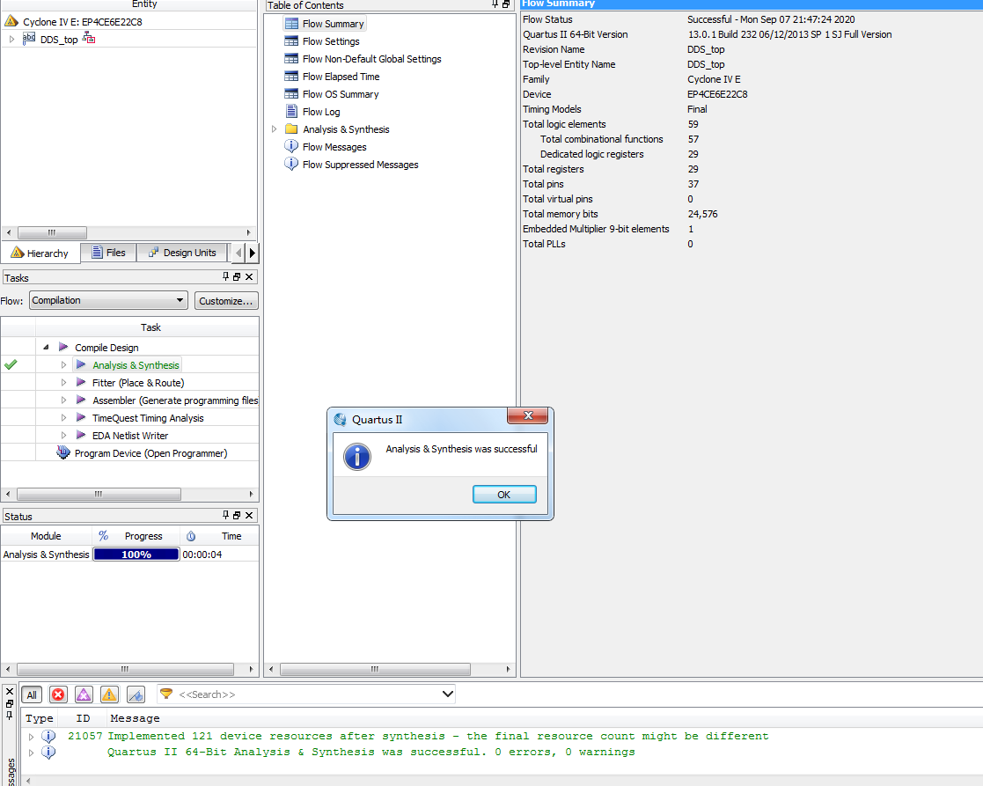This screenshot has height=786, width=983.
Task: Toggle the critical warning messages filter
Action: coord(84,694)
